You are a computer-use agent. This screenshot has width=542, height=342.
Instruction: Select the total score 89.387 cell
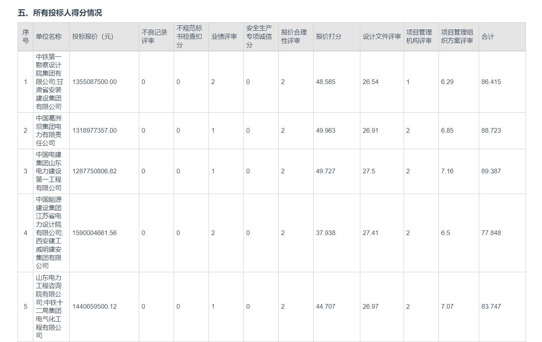tap(491, 171)
